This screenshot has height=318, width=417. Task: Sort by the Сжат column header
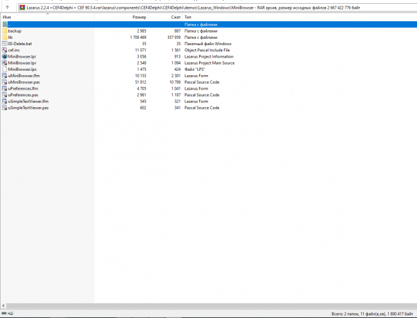pos(165,17)
